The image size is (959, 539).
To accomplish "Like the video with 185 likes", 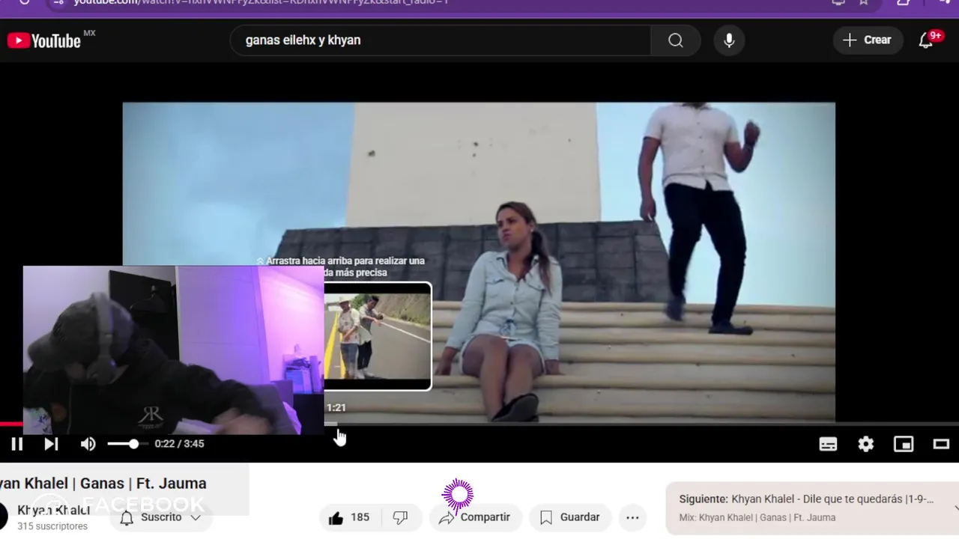I will (x=348, y=517).
